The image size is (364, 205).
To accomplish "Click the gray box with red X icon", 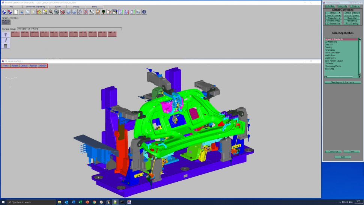I will (63, 12).
